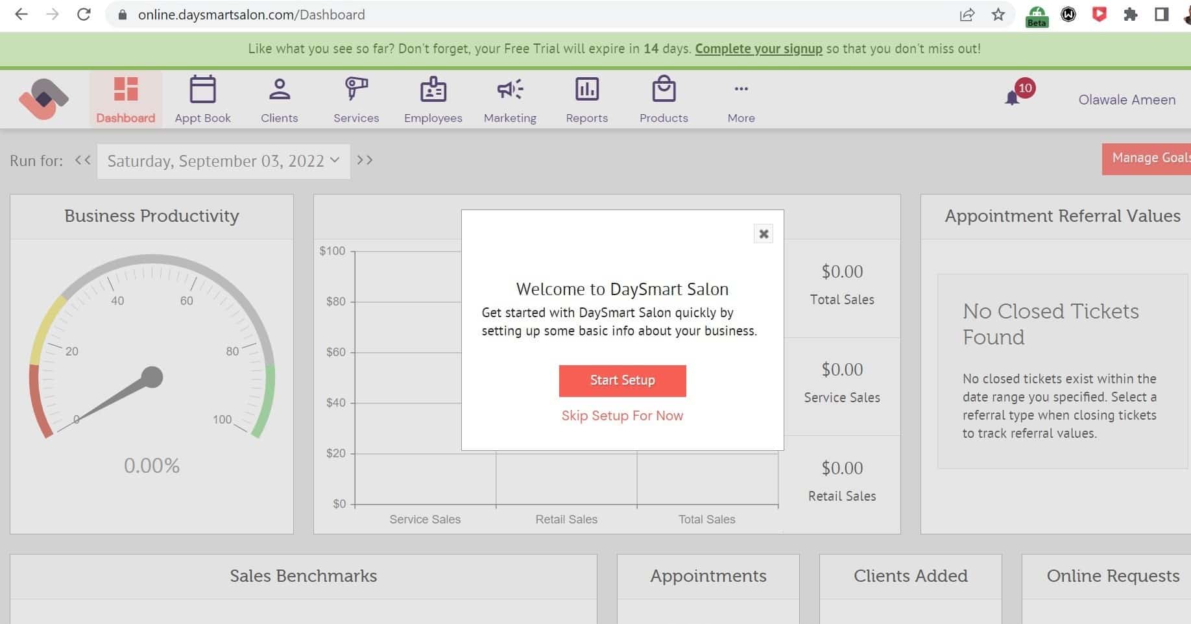The width and height of the screenshot is (1191, 624).
Task: Click the Start Setup button
Action: (x=622, y=381)
